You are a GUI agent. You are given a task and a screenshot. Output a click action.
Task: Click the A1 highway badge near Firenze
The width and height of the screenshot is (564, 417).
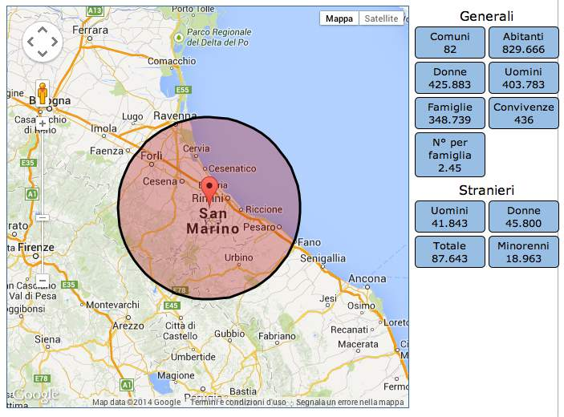click(31, 195)
